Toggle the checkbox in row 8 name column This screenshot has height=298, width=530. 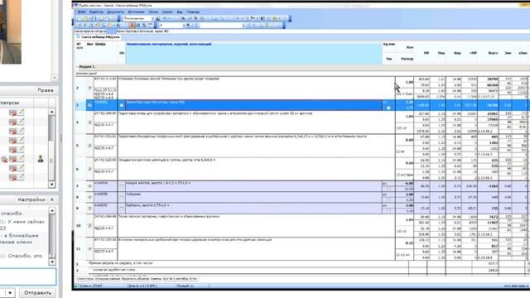click(122, 197)
